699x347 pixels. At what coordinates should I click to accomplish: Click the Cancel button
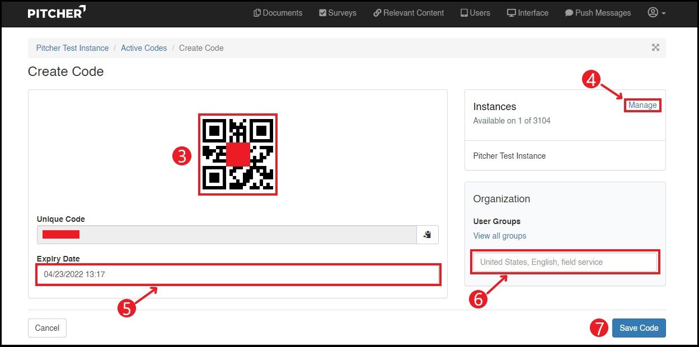[x=46, y=328]
